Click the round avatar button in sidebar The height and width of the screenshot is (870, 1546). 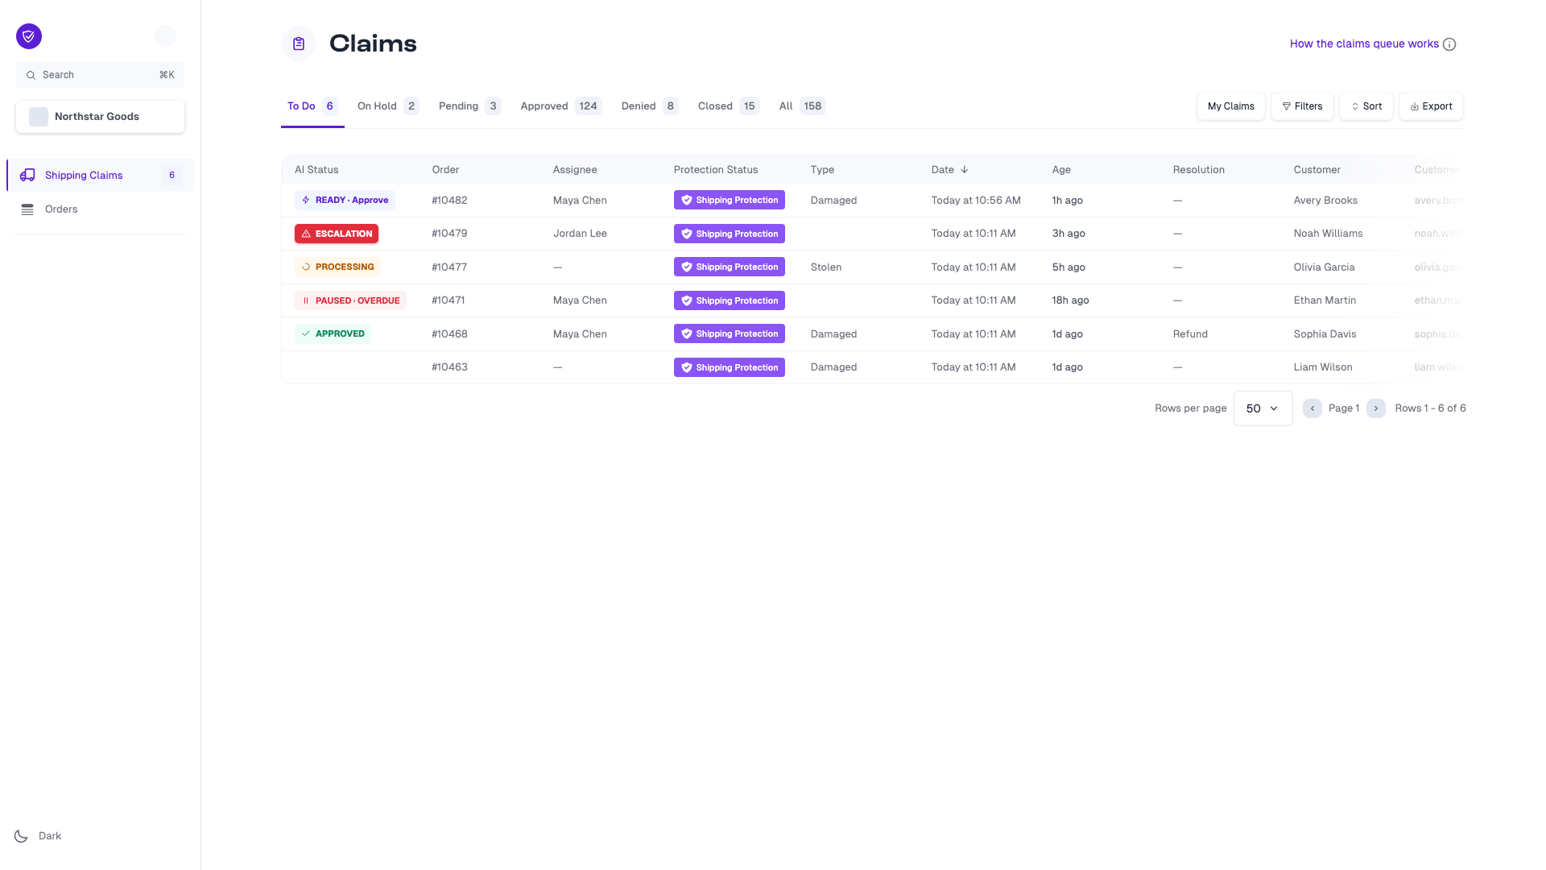[165, 36]
